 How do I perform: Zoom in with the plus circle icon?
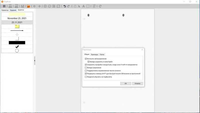point(45,6)
